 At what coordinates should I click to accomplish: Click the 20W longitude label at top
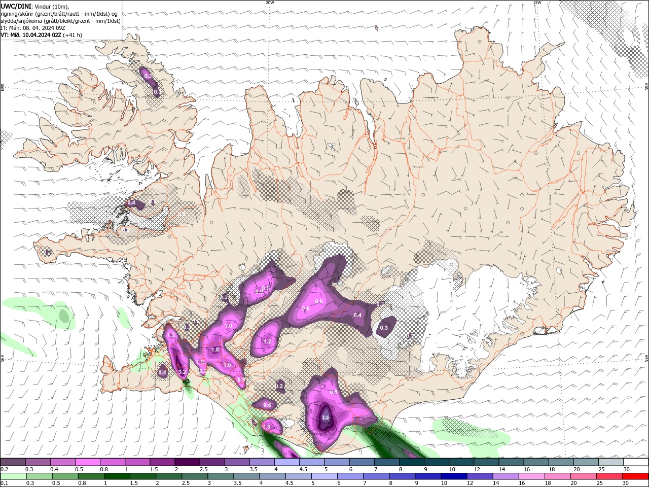pos(270,3)
